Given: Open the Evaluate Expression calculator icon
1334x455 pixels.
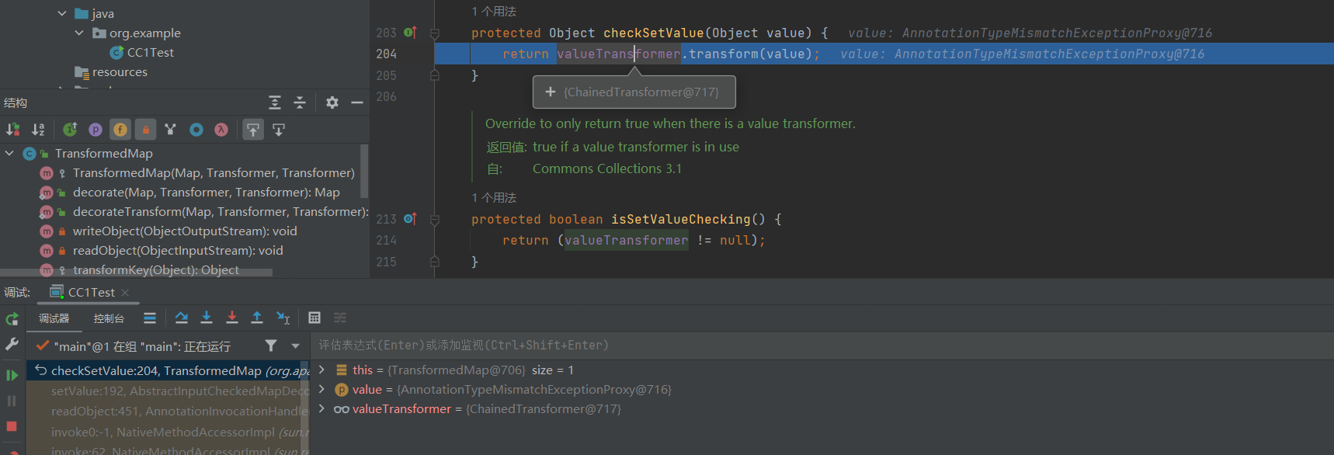Looking at the screenshot, I should 314,318.
